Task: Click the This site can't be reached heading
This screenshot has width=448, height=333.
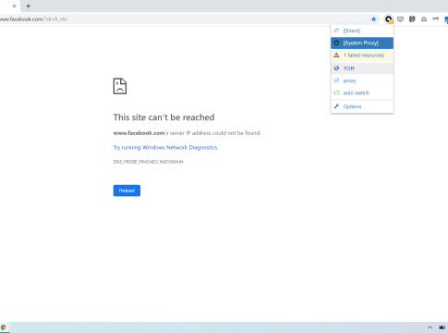Action: [x=163, y=117]
